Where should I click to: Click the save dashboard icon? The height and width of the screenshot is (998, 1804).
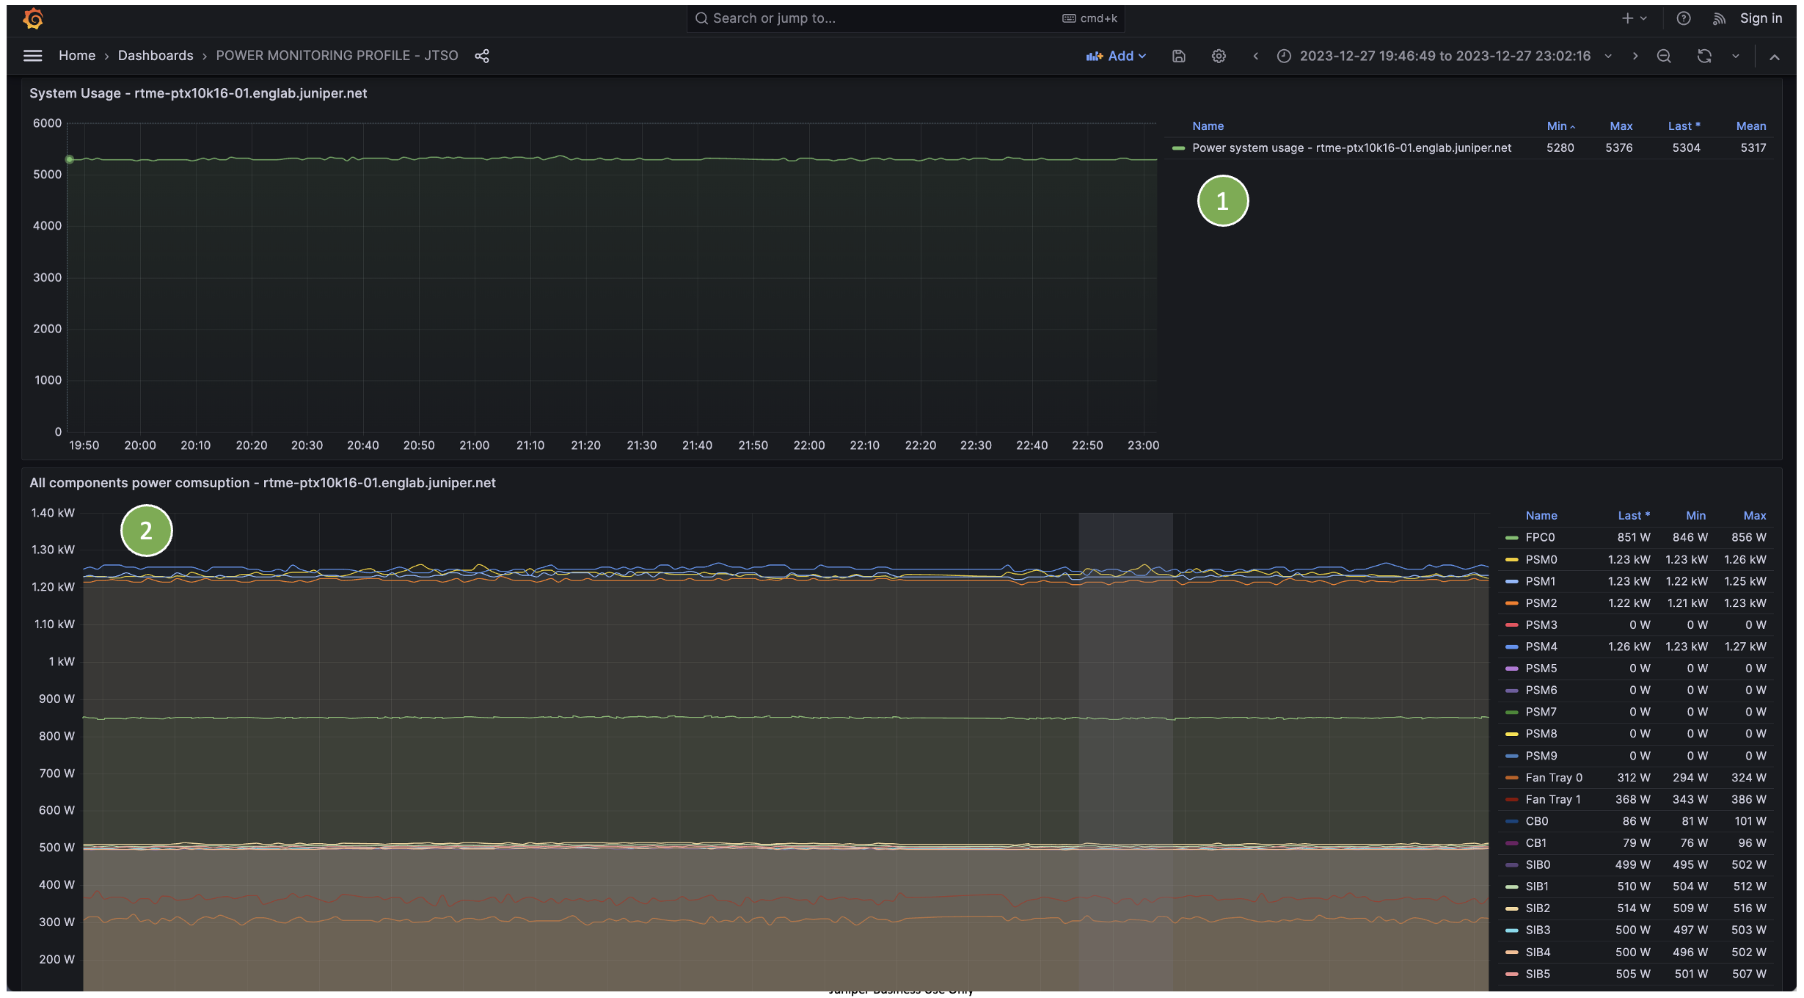coord(1178,56)
